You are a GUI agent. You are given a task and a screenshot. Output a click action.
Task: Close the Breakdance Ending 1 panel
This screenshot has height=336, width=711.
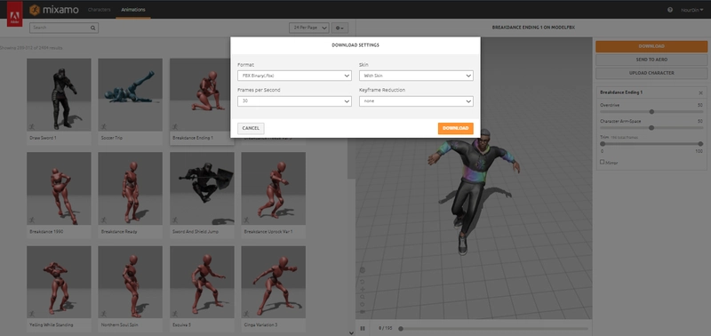click(700, 93)
